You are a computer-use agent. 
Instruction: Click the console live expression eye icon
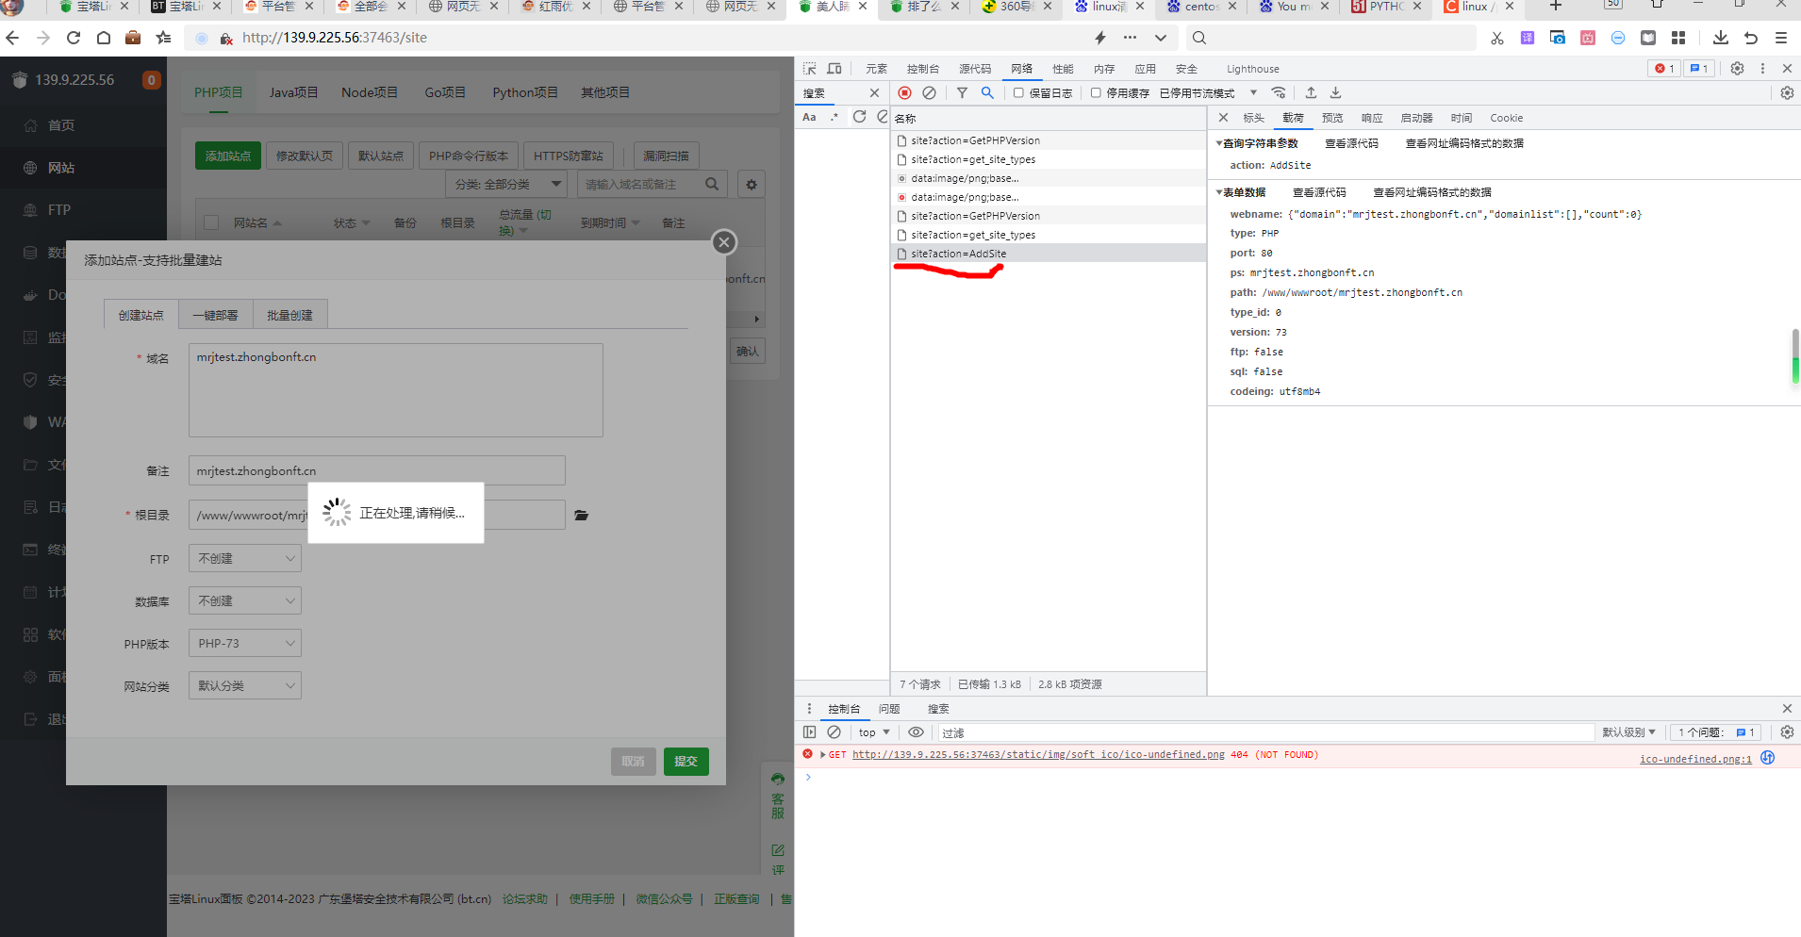[x=916, y=732]
